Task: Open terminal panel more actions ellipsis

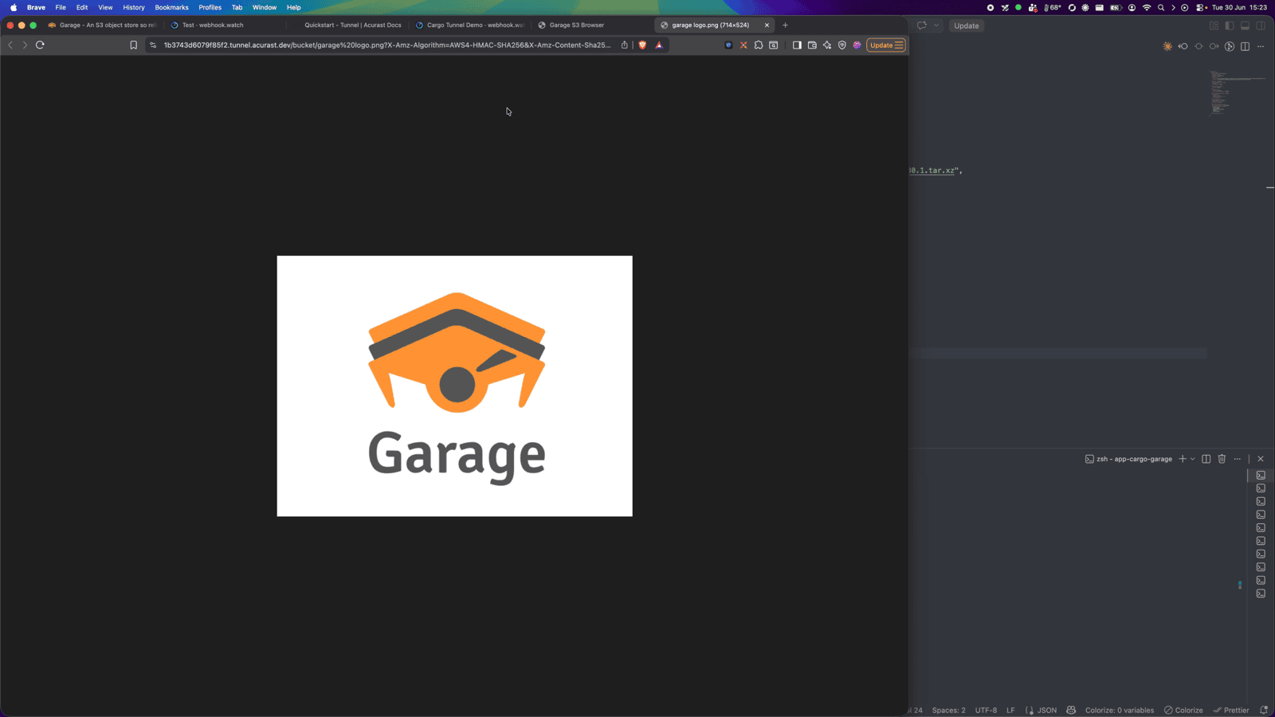Action: 1238,459
